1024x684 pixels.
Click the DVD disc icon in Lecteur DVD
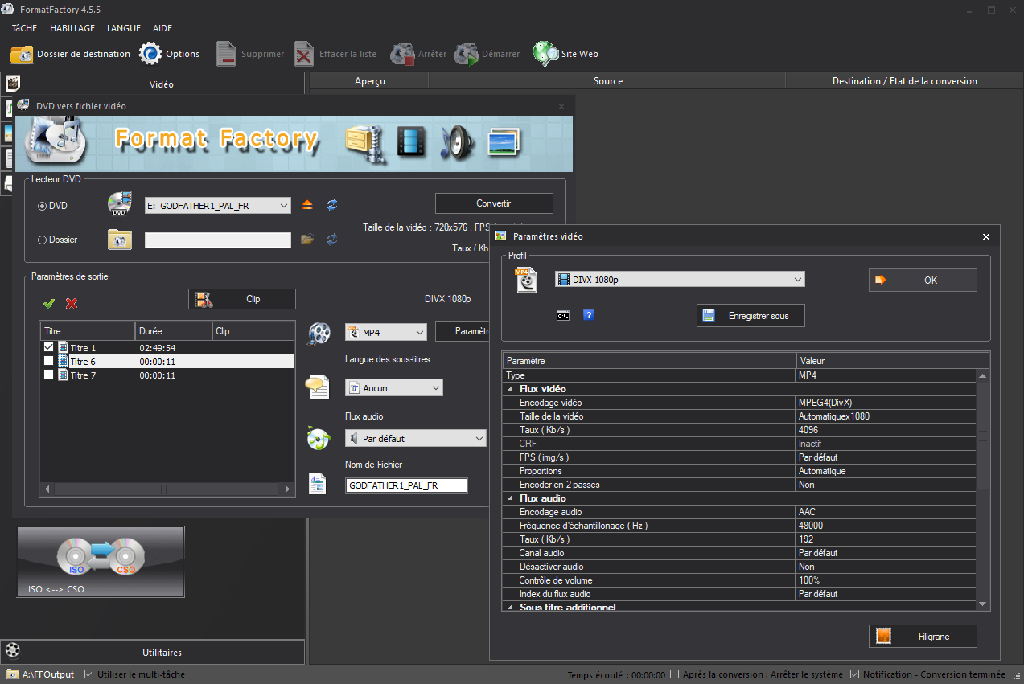pos(119,204)
